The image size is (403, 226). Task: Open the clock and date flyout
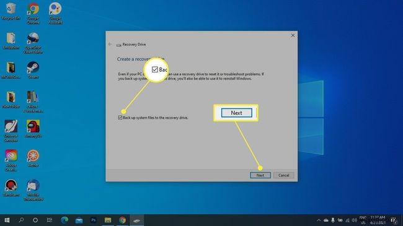[378, 220]
